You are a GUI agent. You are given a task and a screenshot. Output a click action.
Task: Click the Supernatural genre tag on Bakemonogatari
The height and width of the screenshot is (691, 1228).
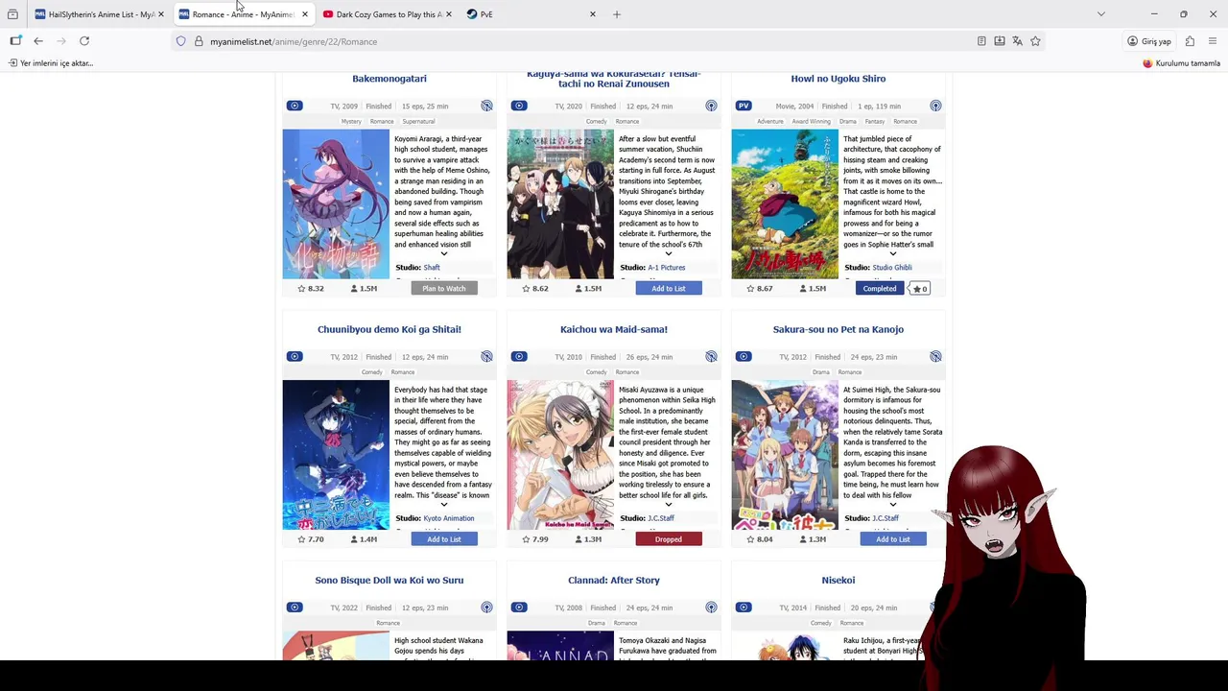point(418,121)
